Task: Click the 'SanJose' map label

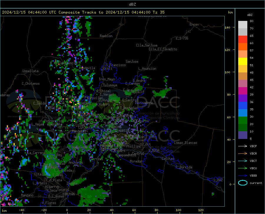Action: [132, 62]
